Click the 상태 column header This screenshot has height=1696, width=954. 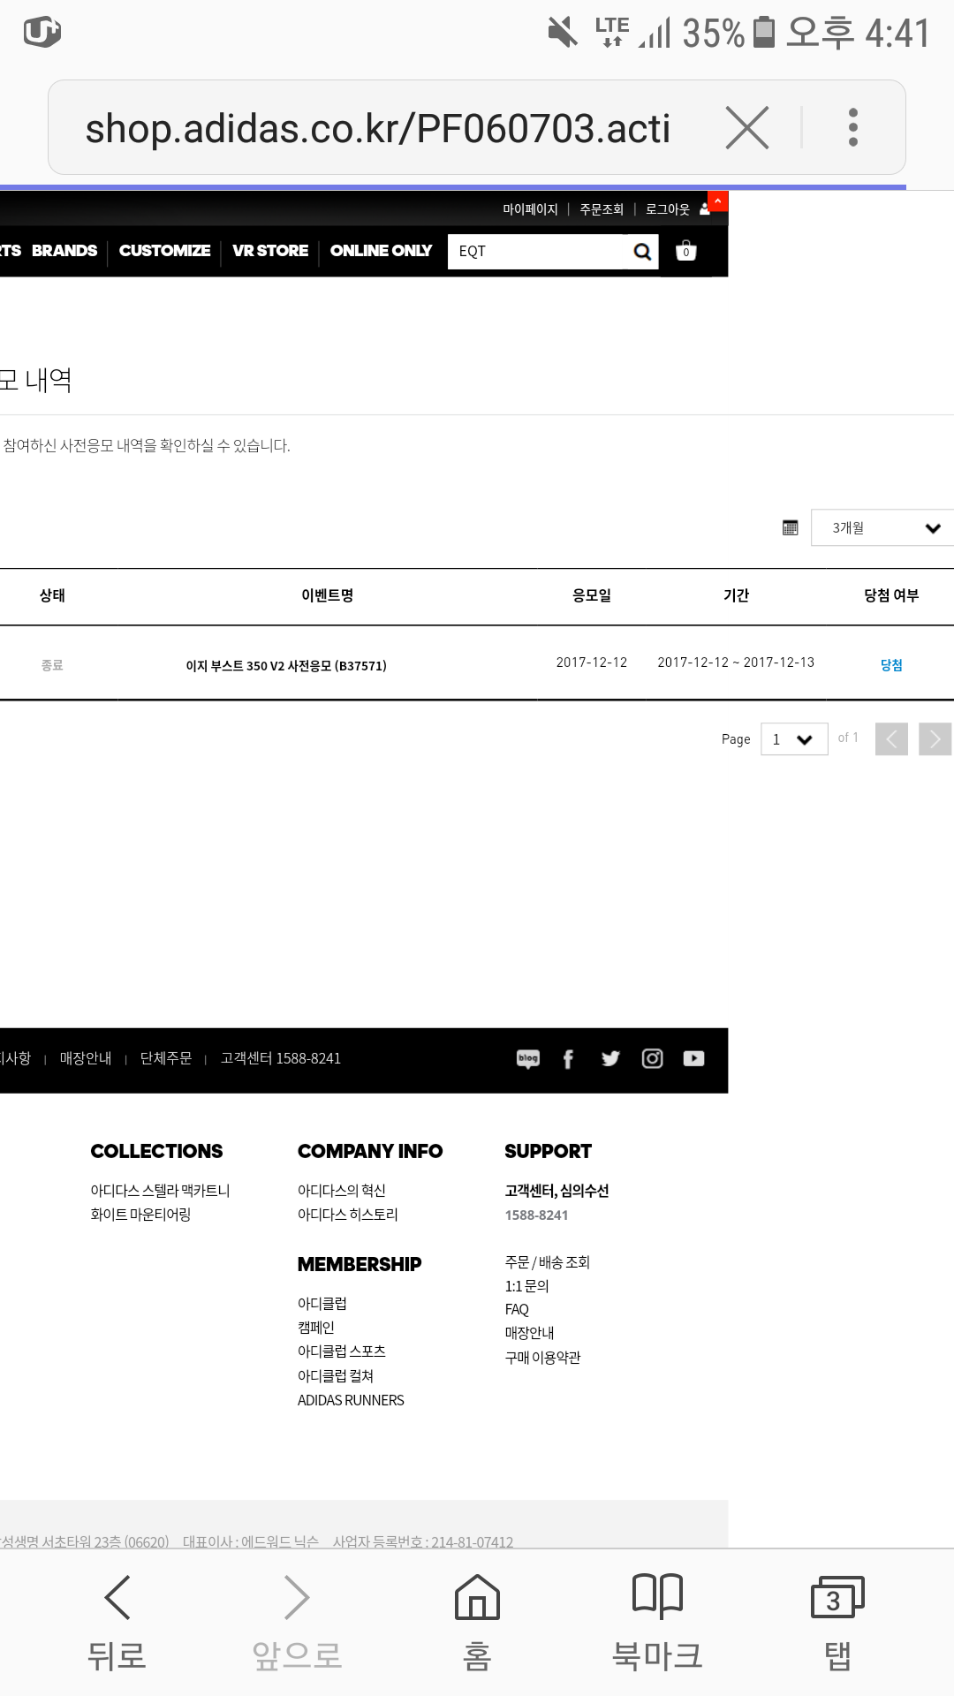click(52, 595)
